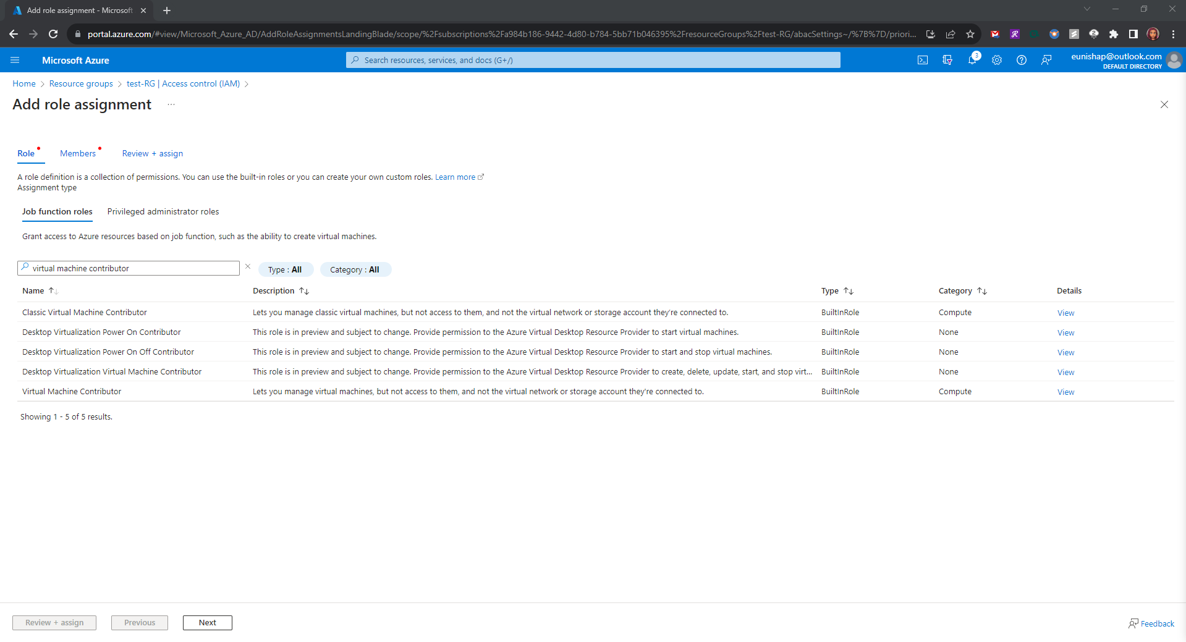
Task: Select the Classic Virtual Machine Contributor row
Action: point(85,313)
